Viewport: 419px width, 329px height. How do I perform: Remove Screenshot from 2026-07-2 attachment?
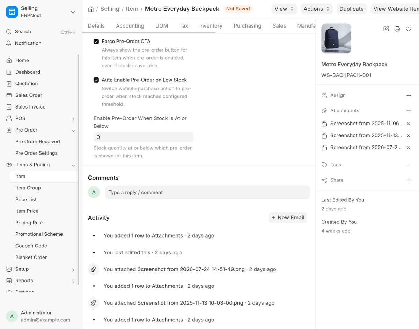[x=409, y=148]
